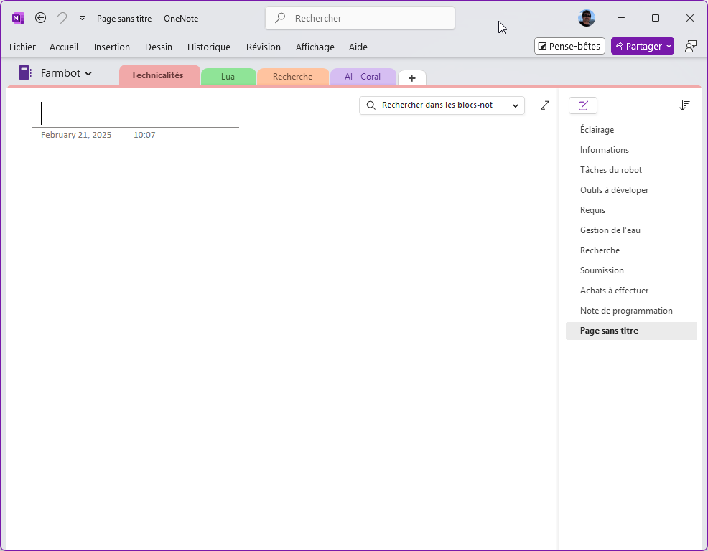Open the Historique ribbon tab
708x551 pixels.
(x=209, y=47)
